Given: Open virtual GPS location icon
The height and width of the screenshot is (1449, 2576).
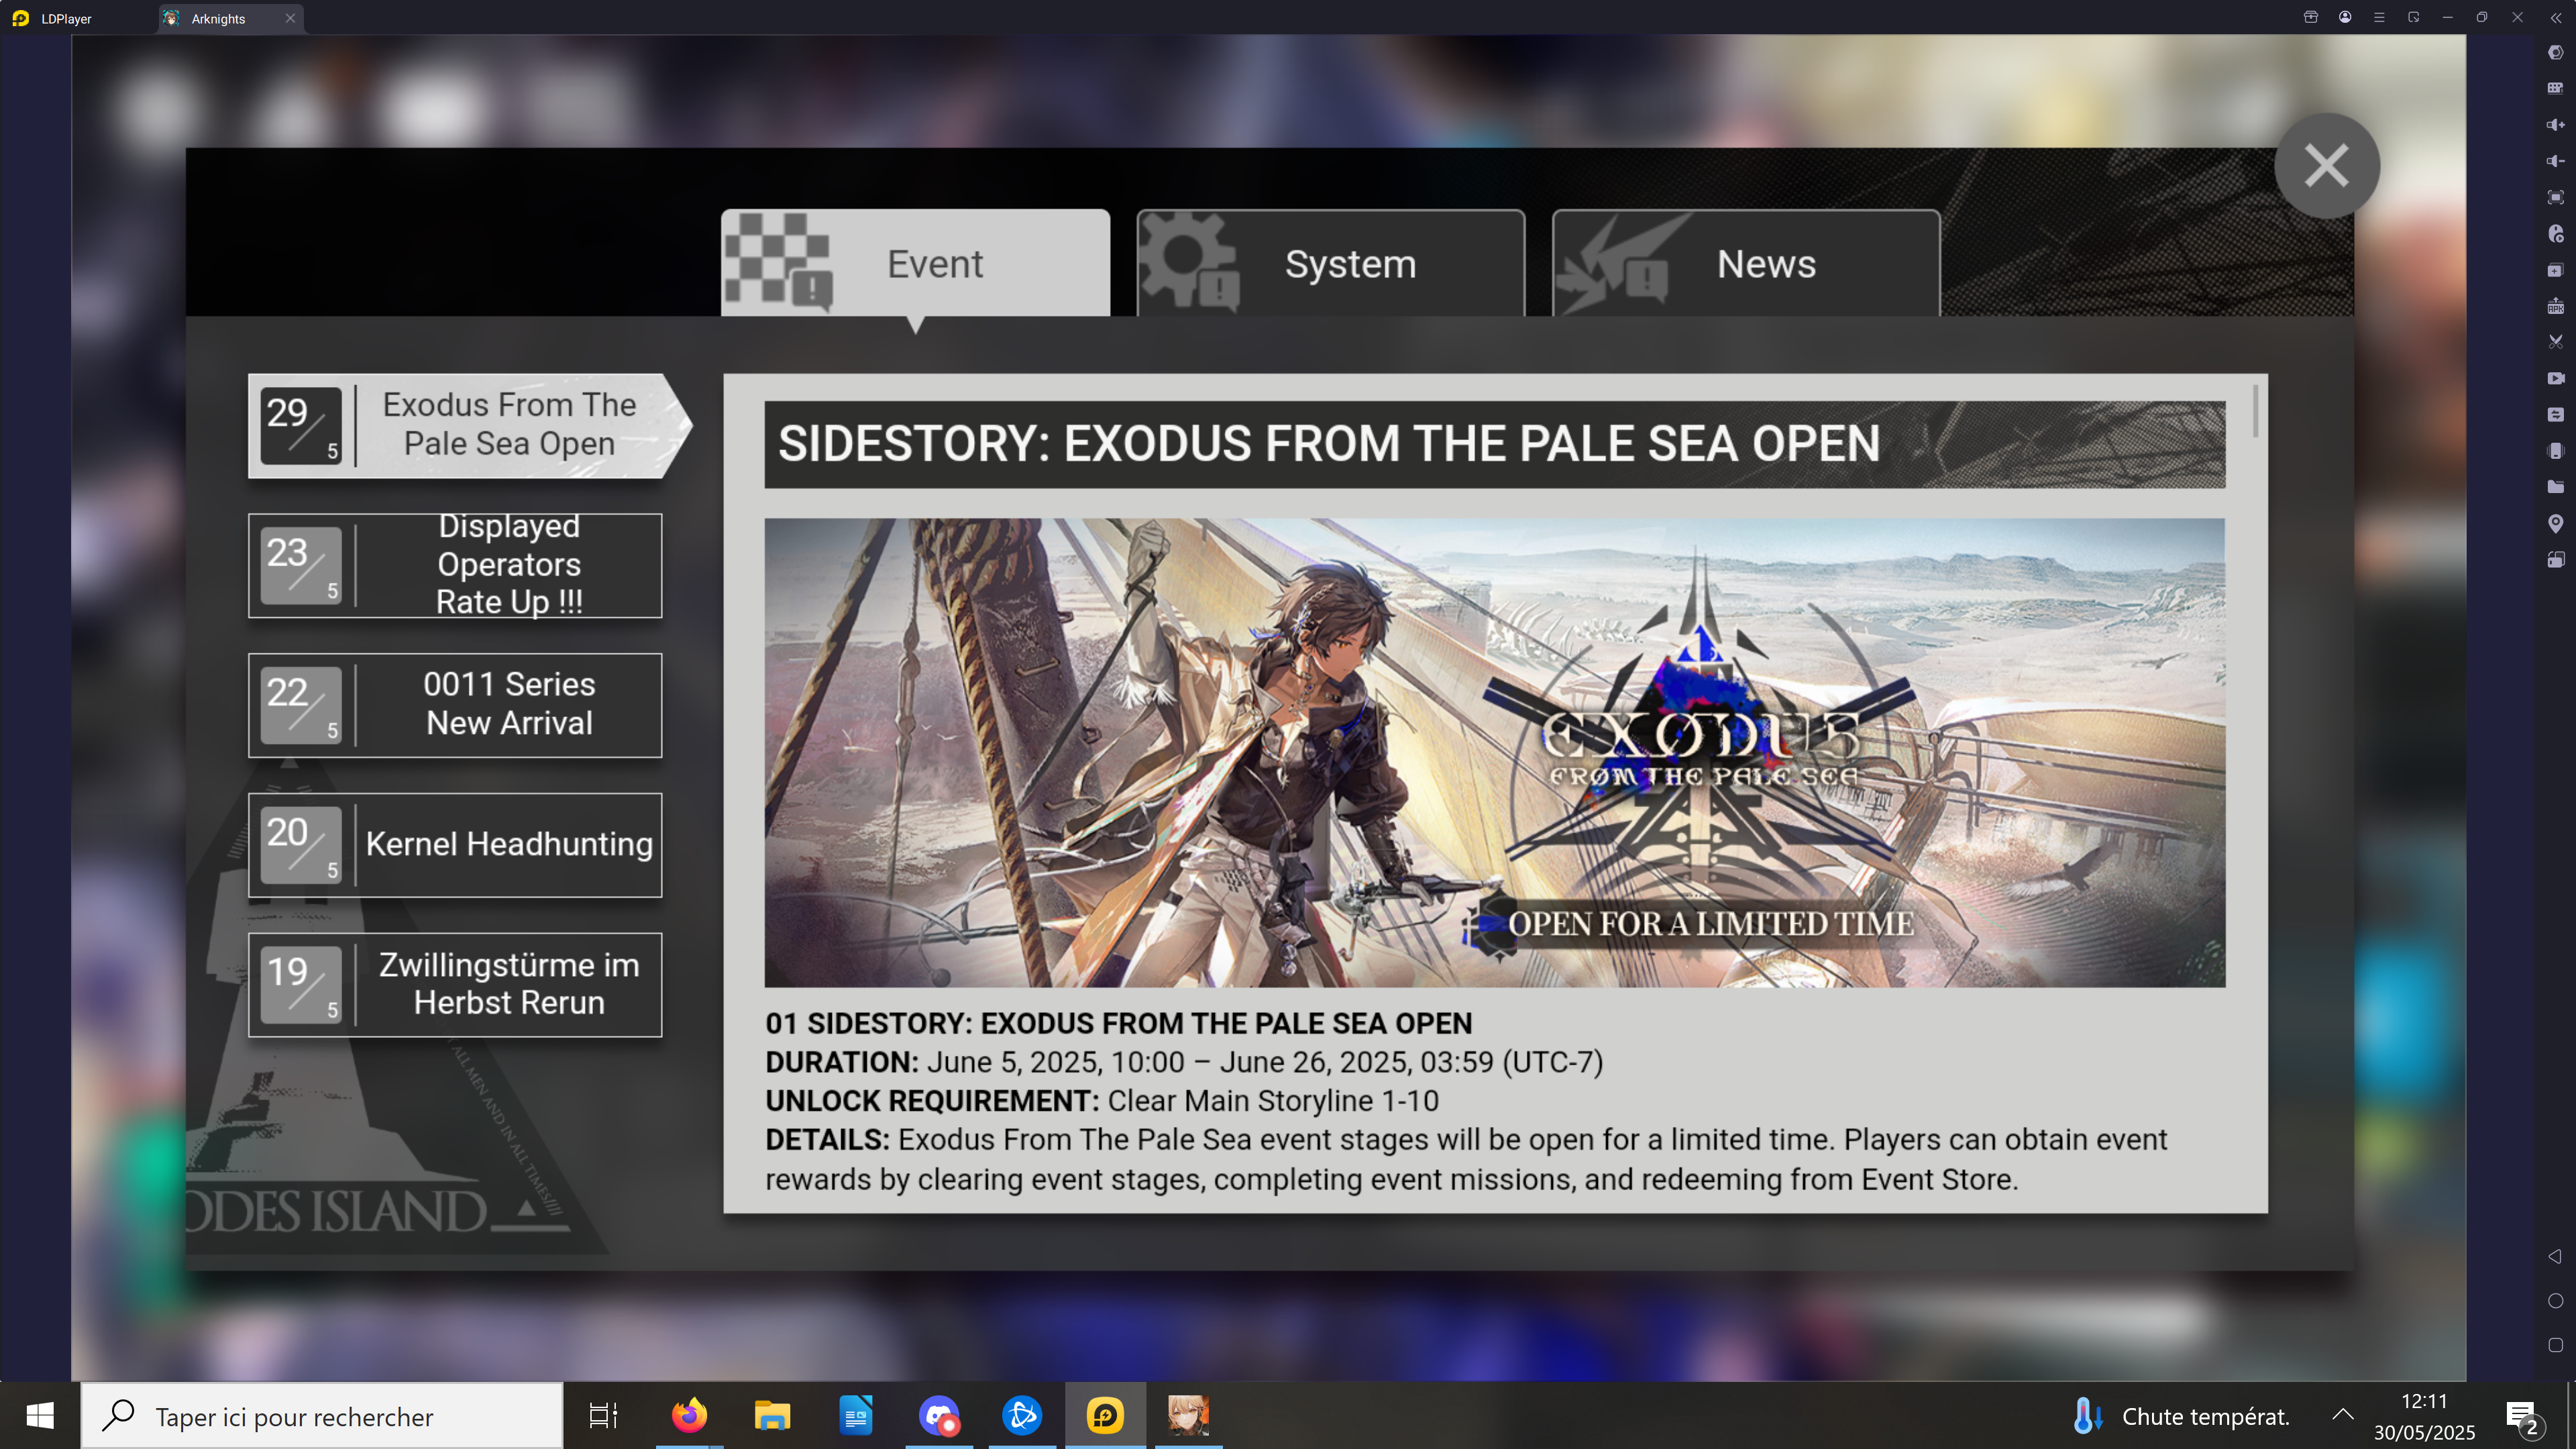Looking at the screenshot, I should click(x=2555, y=523).
